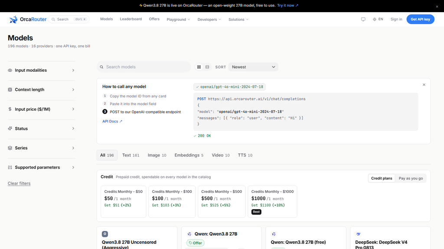Select the Video 10 tab
444x249 pixels.
tap(221, 155)
